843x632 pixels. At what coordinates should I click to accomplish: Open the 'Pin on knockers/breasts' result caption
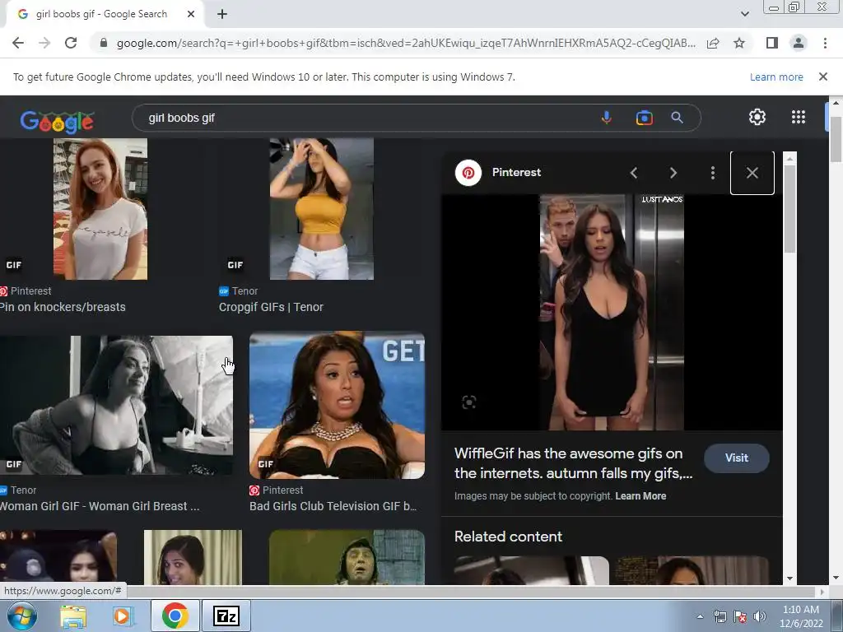(x=63, y=307)
